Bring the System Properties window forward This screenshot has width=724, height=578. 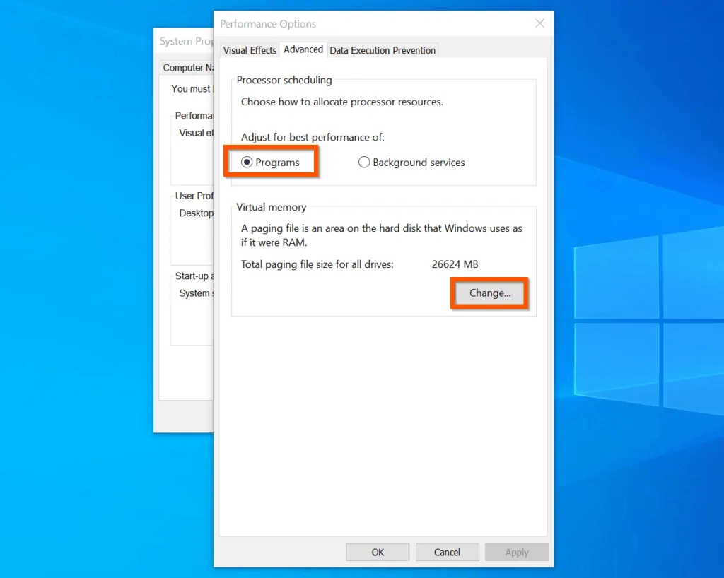click(x=182, y=41)
